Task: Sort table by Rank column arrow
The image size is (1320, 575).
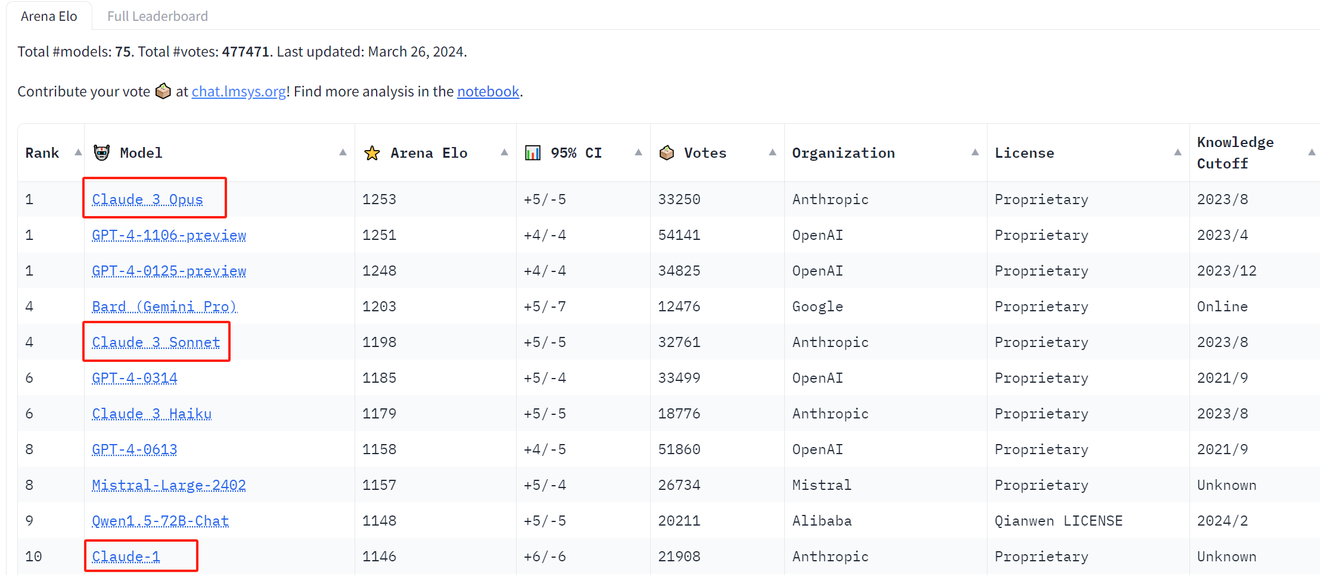Action: click(x=77, y=152)
